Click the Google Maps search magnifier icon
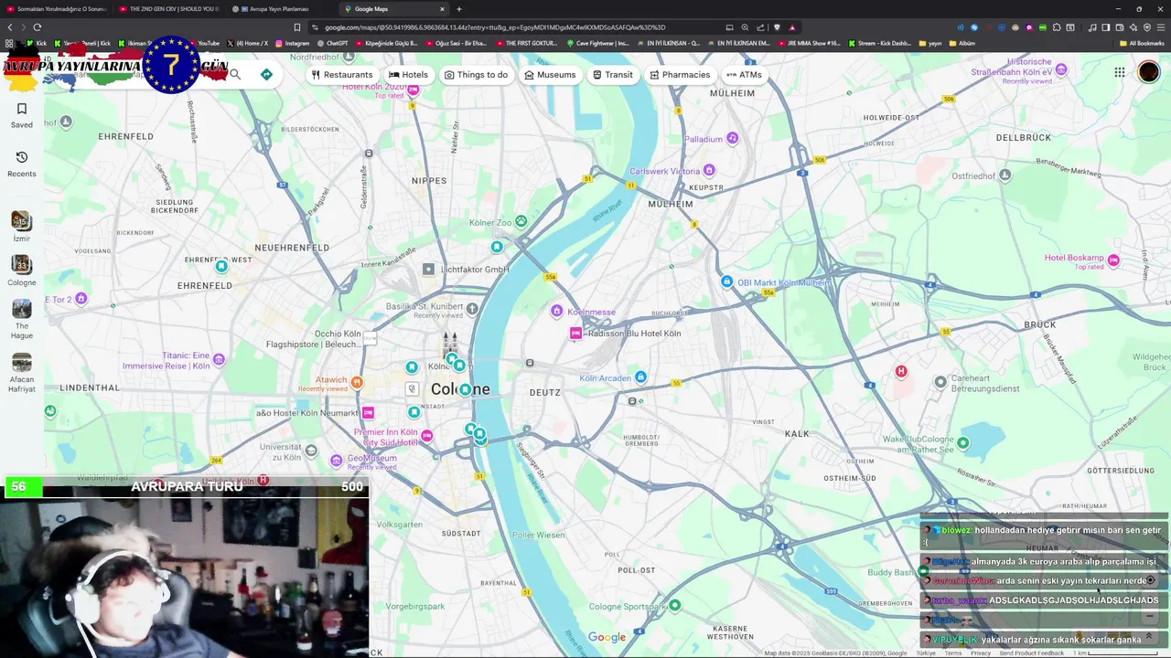The height and width of the screenshot is (658, 1171). tap(235, 74)
